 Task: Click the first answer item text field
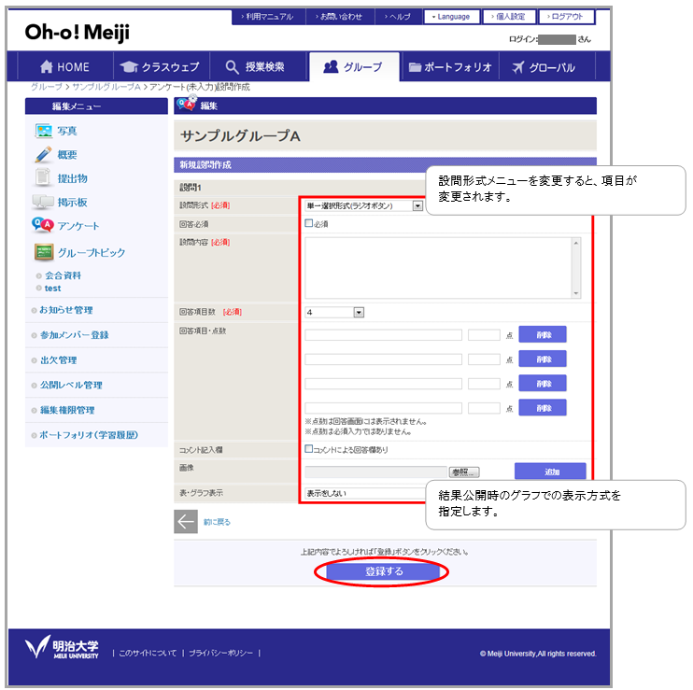pyautogui.click(x=383, y=335)
